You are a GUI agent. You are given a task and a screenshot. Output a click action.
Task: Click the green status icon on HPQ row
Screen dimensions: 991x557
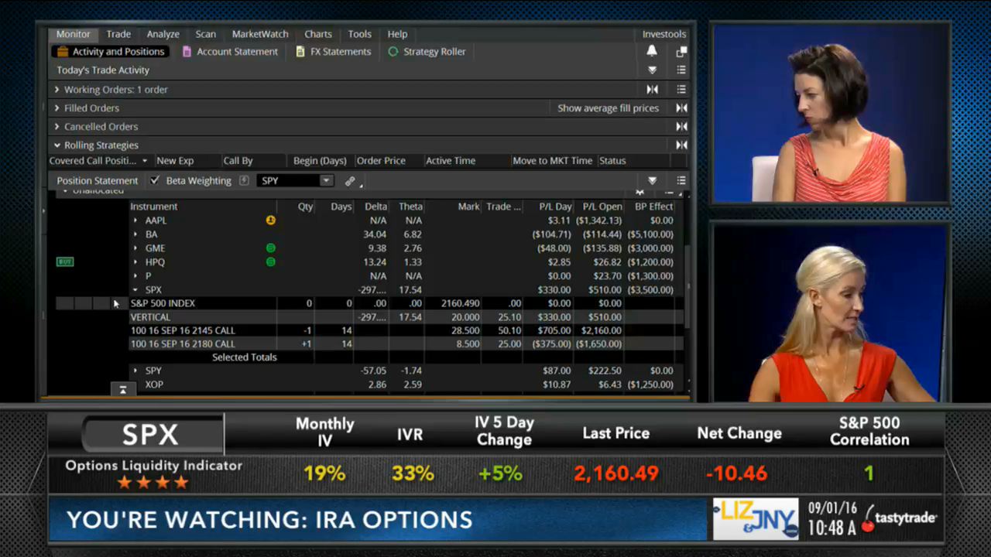271,262
